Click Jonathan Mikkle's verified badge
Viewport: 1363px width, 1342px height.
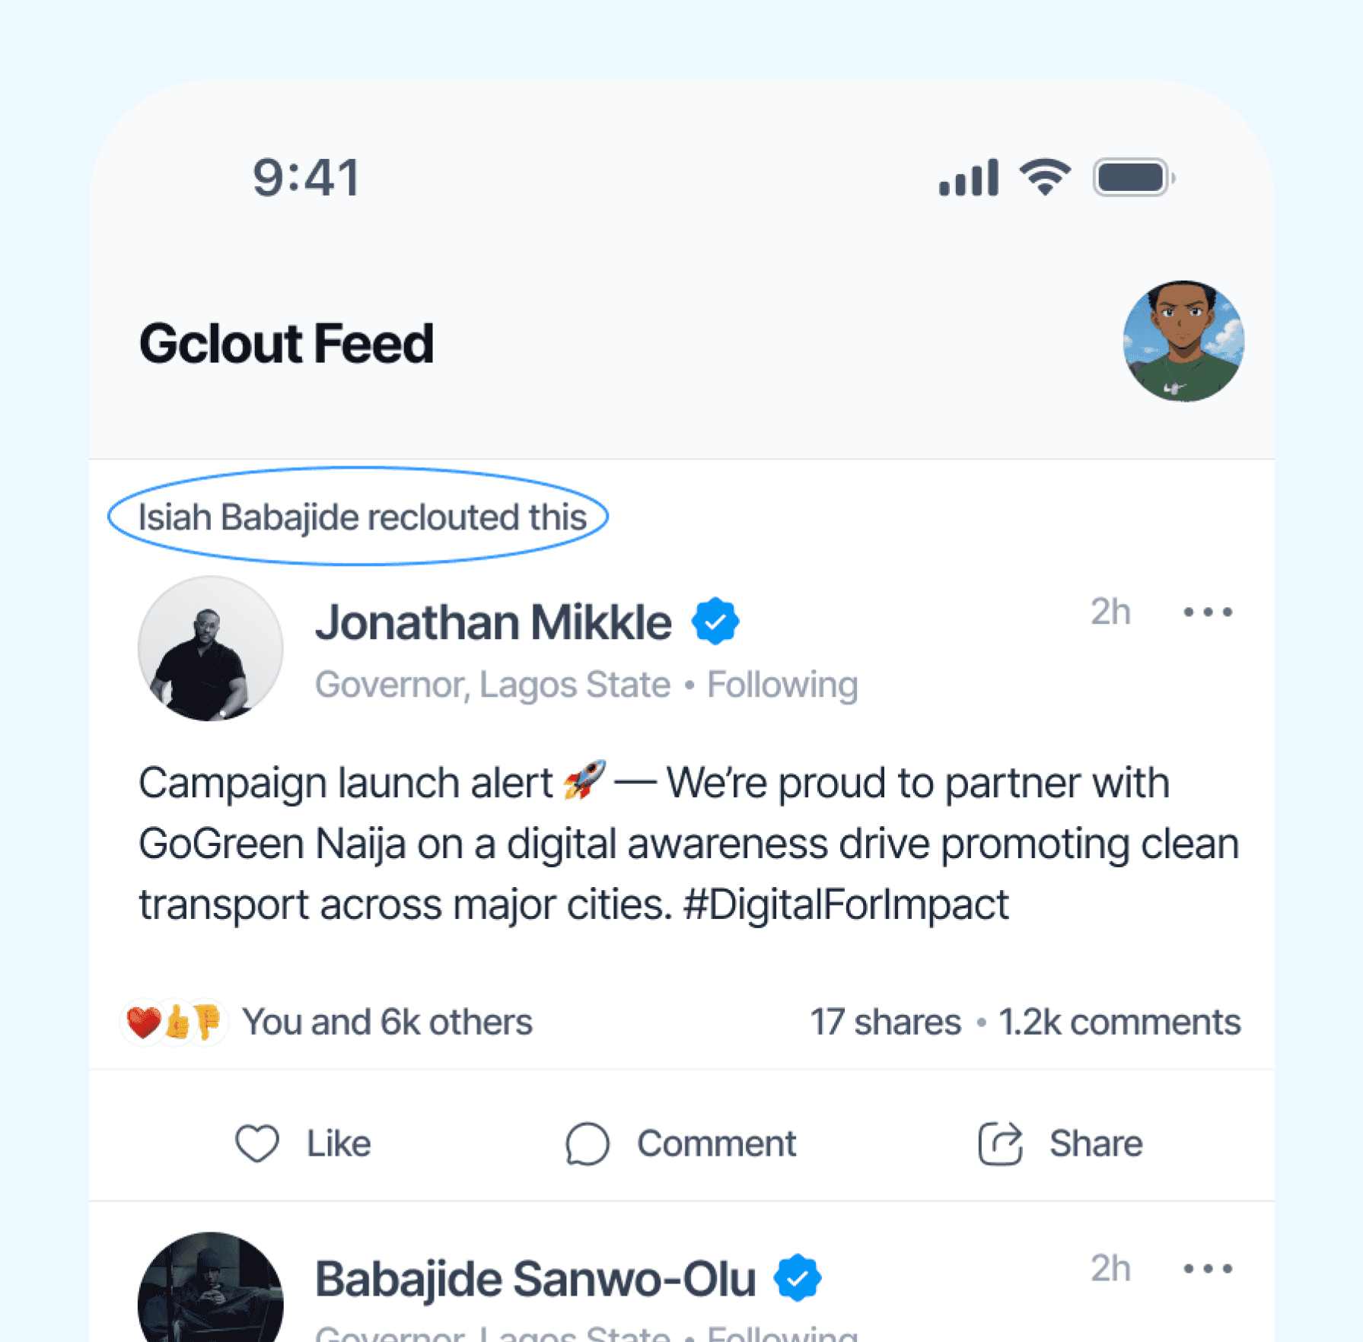715,622
